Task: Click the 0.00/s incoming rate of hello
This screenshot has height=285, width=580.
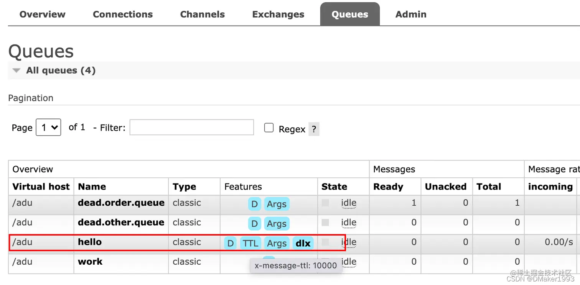Action: tap(559, 242)
